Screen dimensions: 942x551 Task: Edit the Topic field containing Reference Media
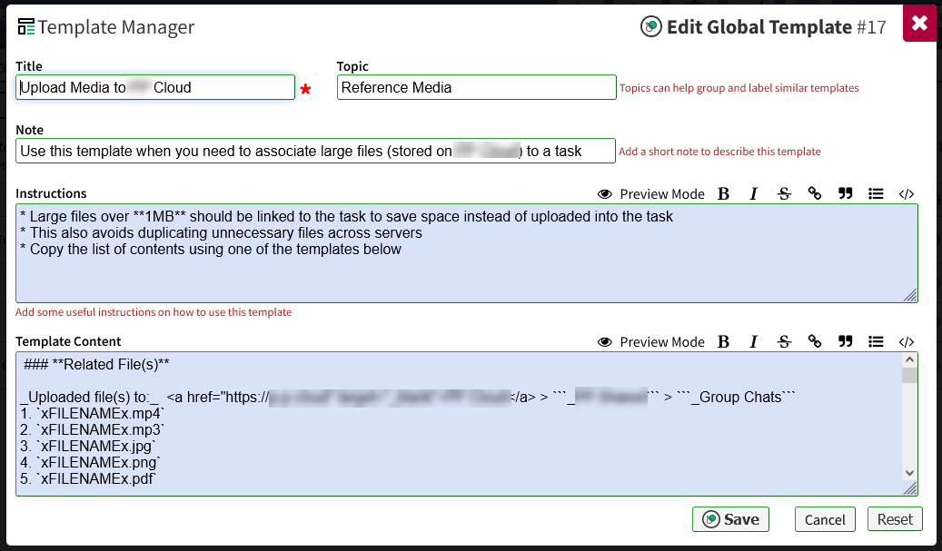(476, 87)
